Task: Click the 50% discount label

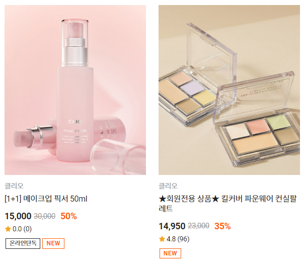Action: tap(68, 216)
